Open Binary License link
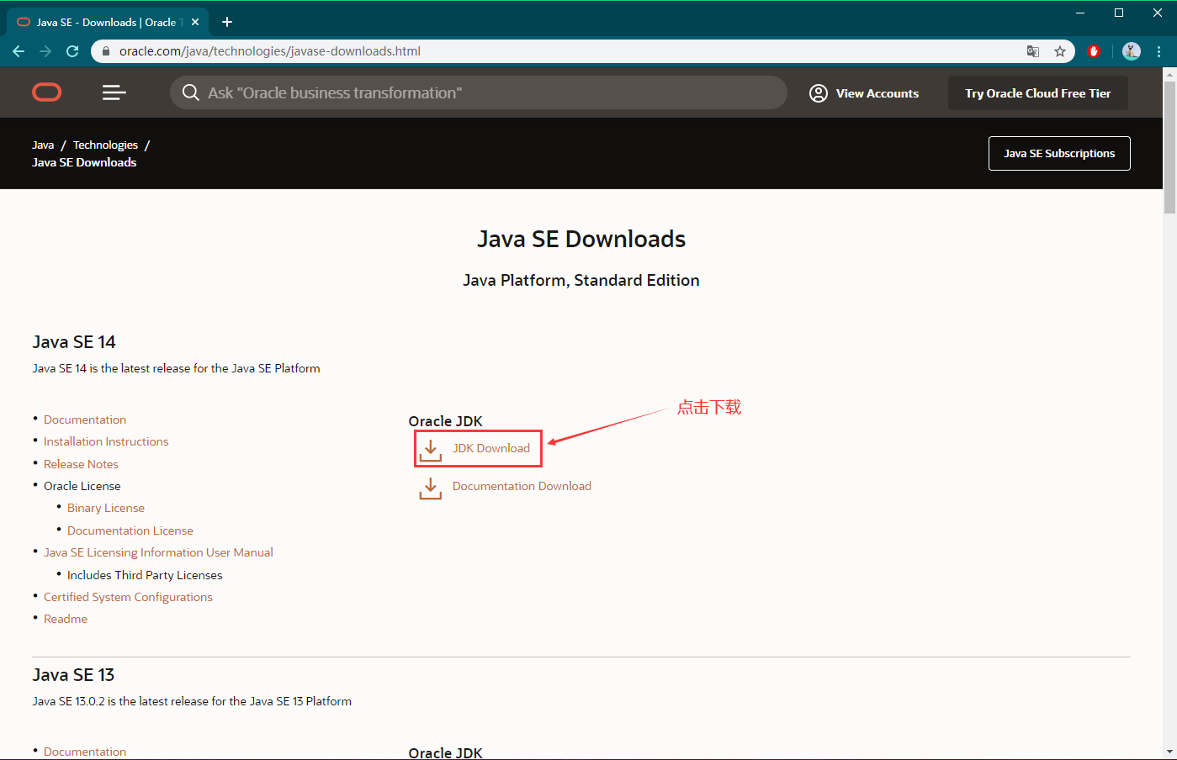Screen dimensions: 1177x760 pos(106,508)
